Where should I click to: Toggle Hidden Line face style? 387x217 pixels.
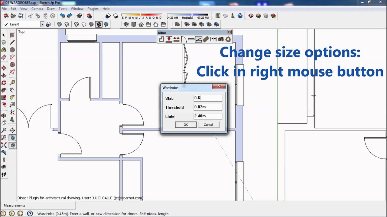pos(84,24)
